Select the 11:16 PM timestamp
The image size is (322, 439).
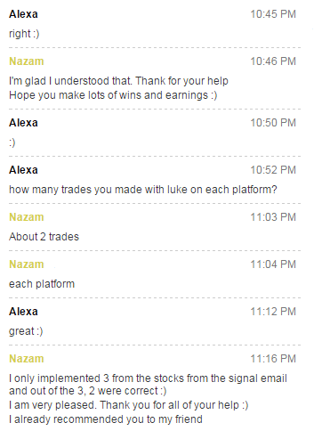(273, 359)
